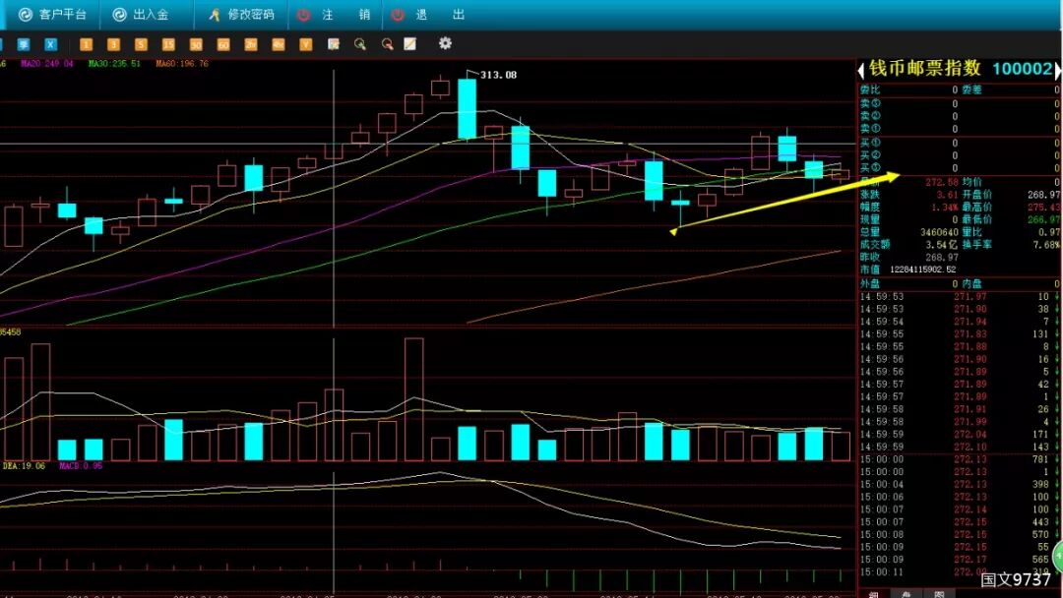Click the zoom-out magnifier icon

(x=387, y=44)
